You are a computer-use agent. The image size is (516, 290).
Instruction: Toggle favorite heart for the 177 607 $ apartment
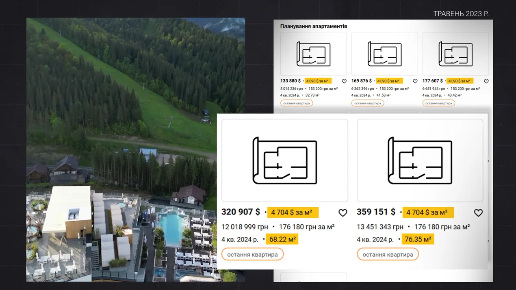[x=486, y=81]
